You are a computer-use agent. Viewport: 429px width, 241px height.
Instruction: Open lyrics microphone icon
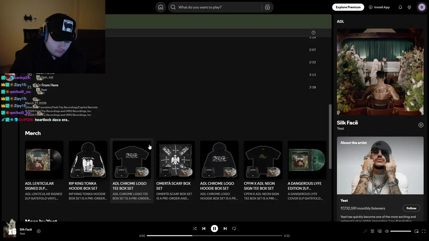pos(365,231)
